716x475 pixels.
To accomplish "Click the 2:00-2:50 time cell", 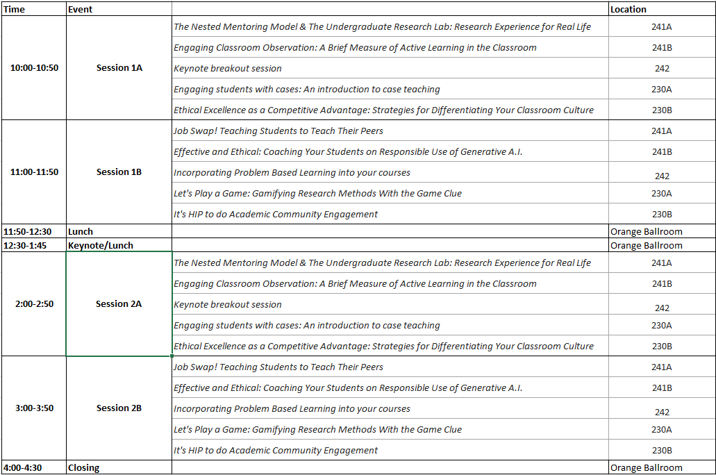I will (34, 303).
